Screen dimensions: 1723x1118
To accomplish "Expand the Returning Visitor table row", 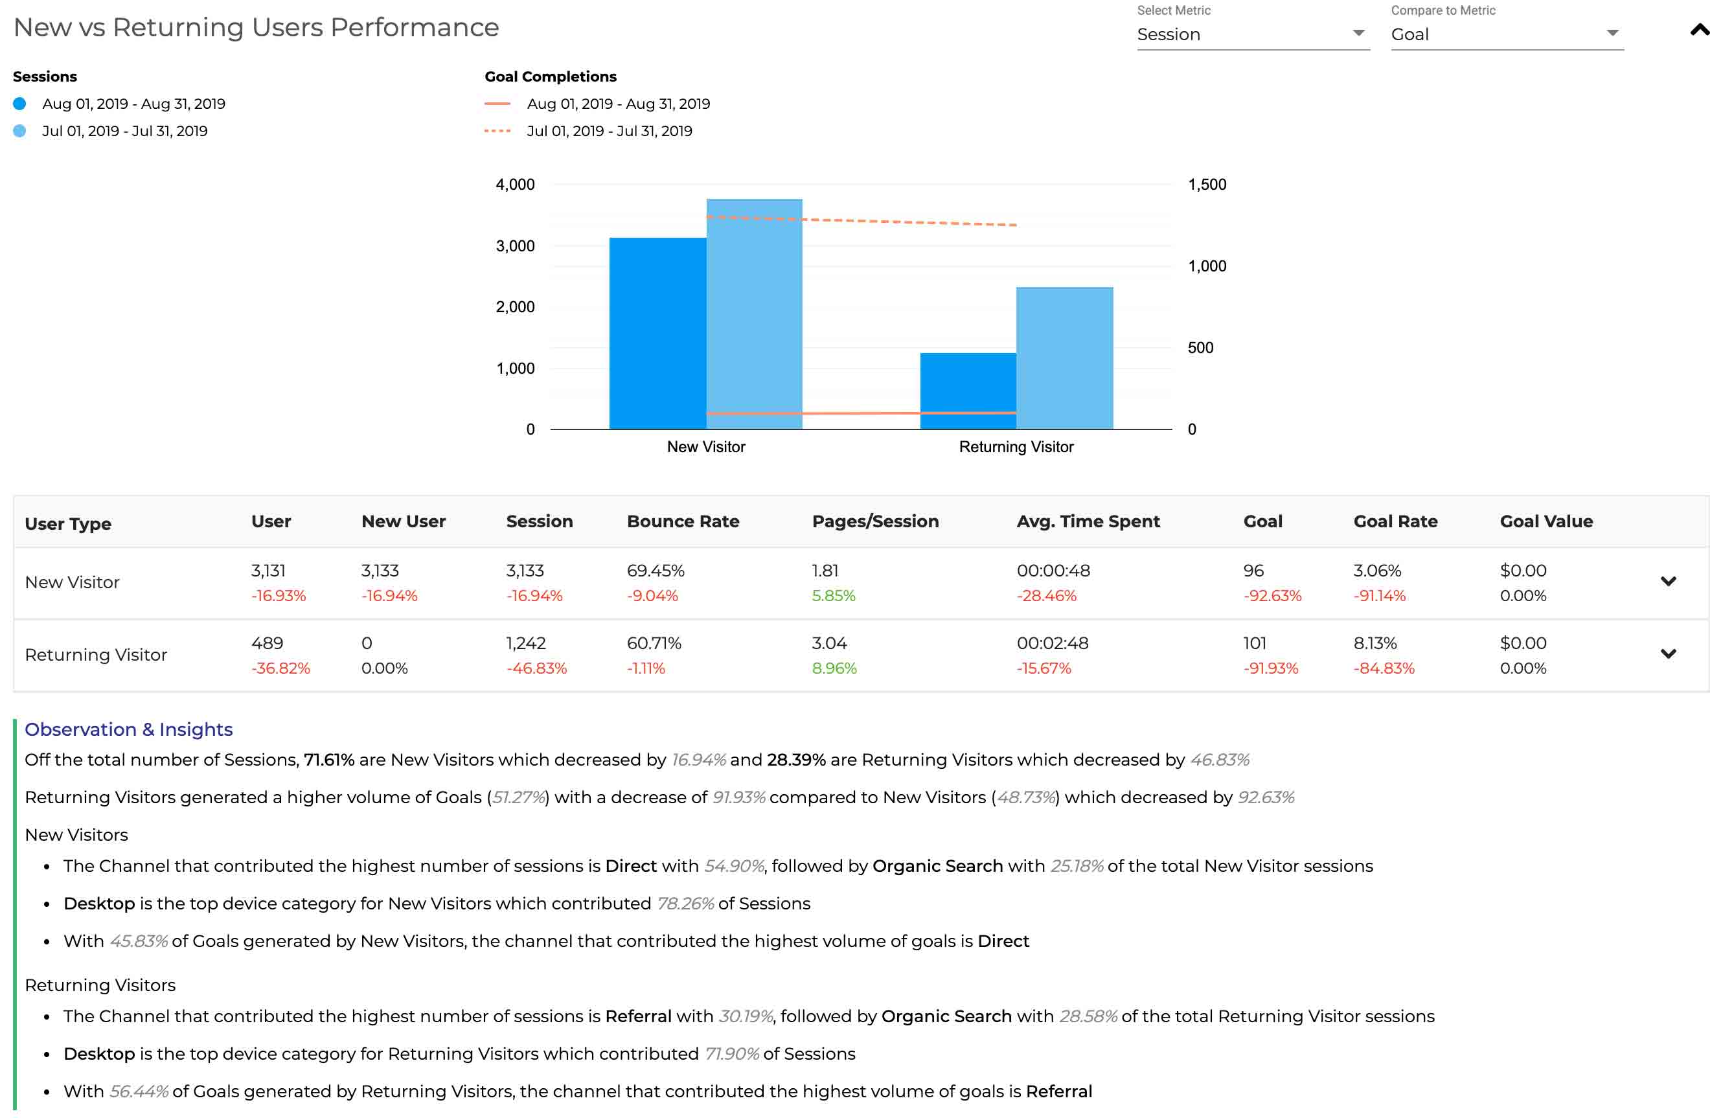I will [x=1668, y=654].
